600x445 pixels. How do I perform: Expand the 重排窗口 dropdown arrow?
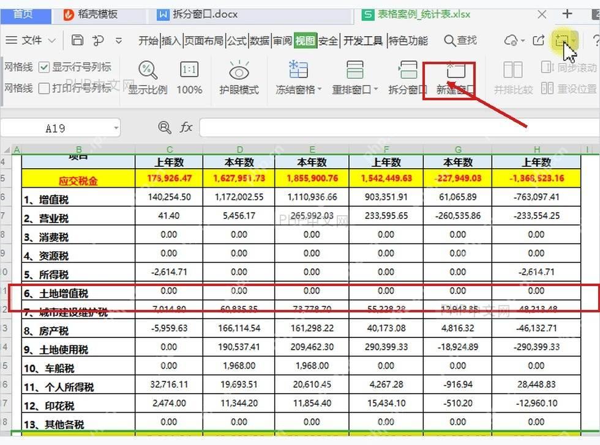click(376, 89)
